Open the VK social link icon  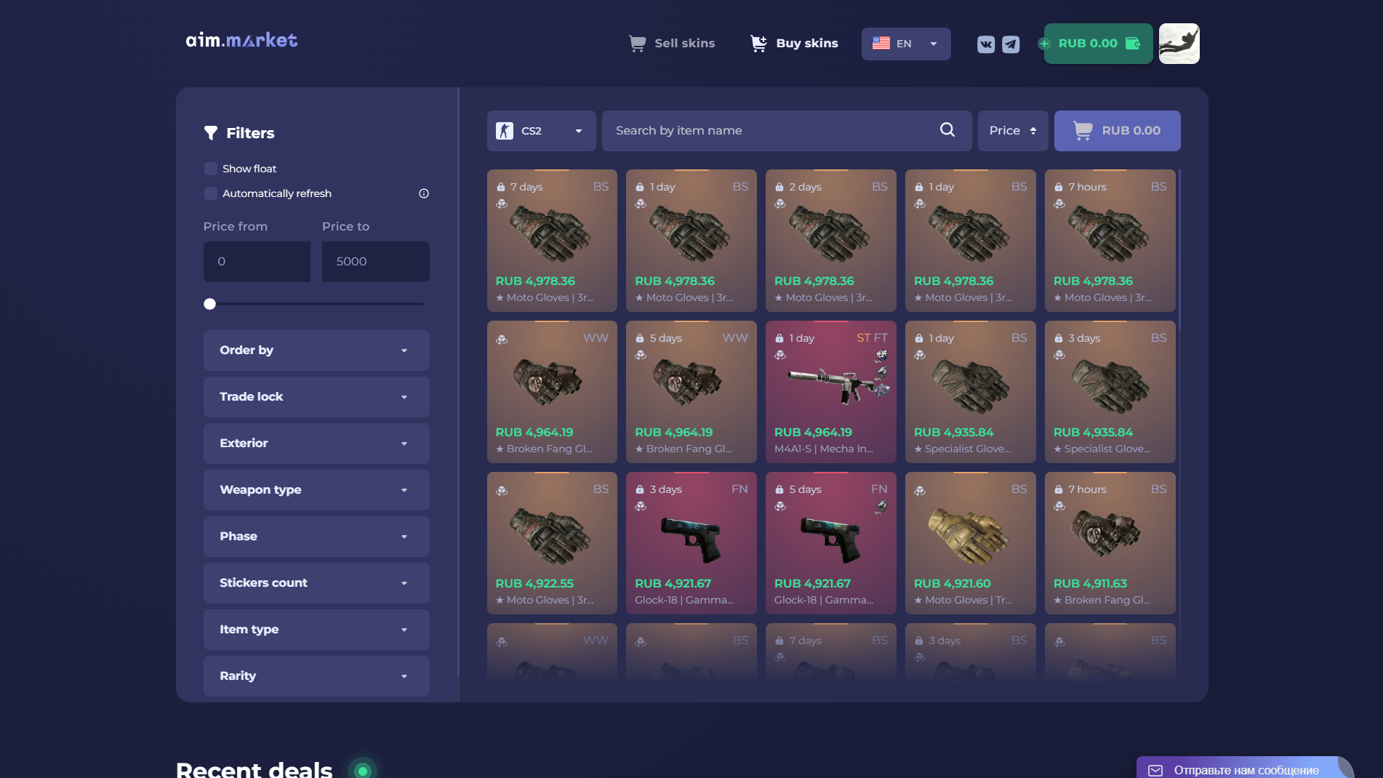click(x=986, y=44)
